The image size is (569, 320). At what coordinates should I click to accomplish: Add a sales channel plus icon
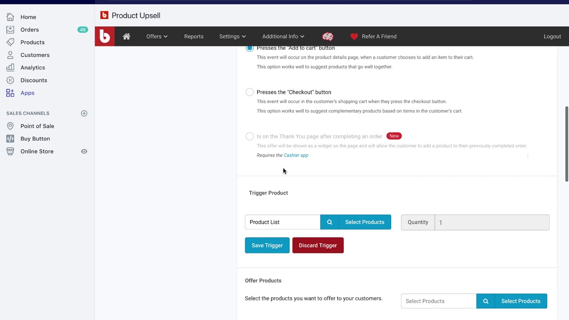pos(84,113)
